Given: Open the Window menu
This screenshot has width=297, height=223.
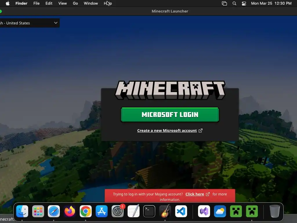Looking at the screenshot, I should tap(91, 3).
